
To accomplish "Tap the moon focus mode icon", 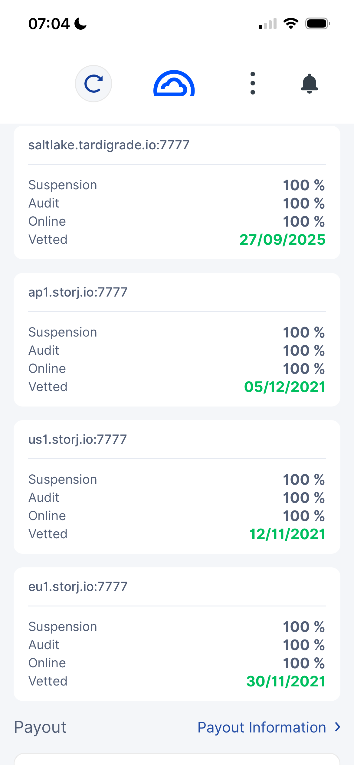I will (x=80, y=24).
